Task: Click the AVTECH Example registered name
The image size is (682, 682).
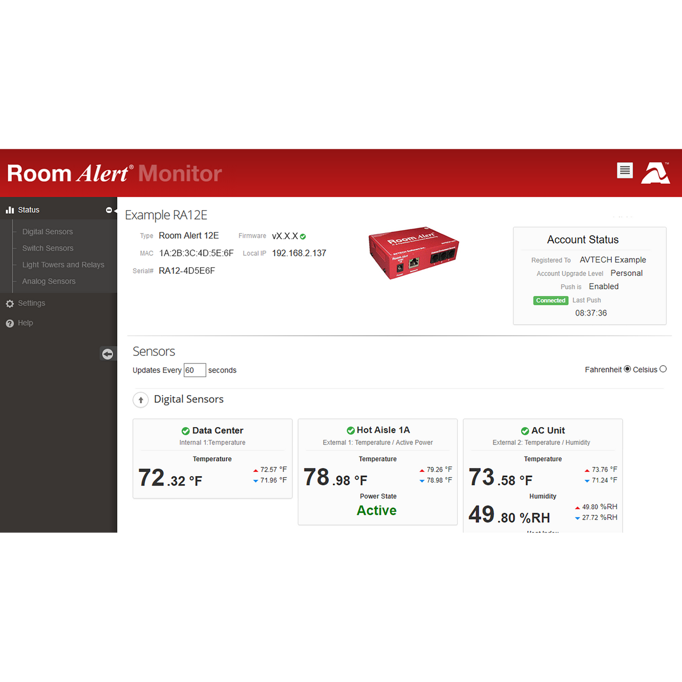Action: [x=613, y=260]
